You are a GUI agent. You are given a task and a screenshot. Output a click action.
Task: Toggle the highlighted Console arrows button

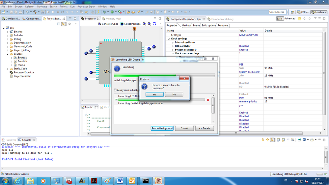272,140
